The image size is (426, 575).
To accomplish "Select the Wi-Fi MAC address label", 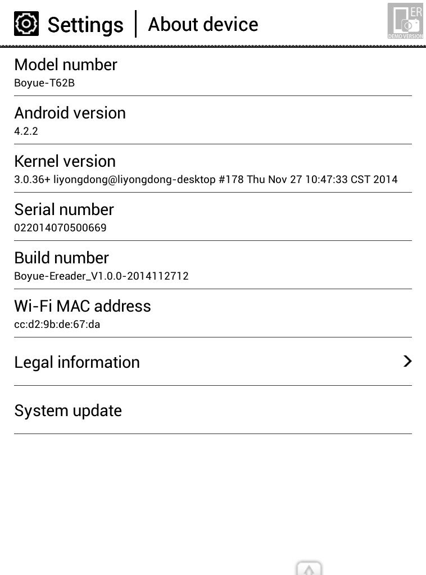I will (x=83, y=306).
